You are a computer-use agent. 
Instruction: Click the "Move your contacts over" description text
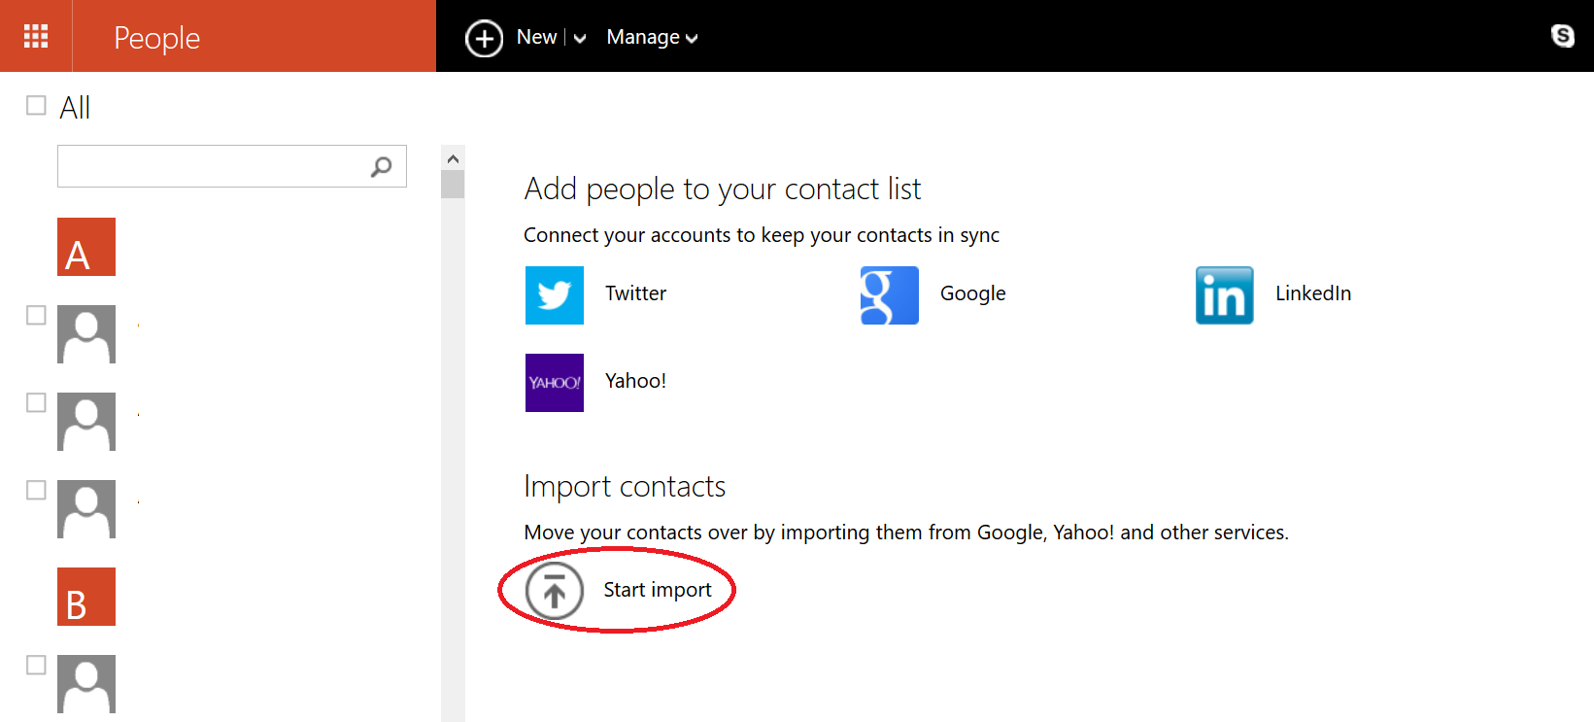point(906,533)
